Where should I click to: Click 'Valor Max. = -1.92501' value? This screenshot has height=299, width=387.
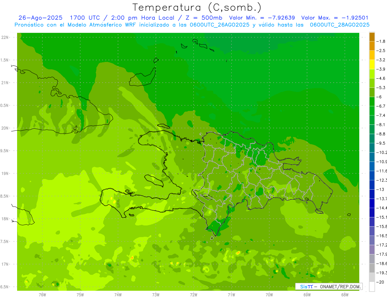coord(335,18)
